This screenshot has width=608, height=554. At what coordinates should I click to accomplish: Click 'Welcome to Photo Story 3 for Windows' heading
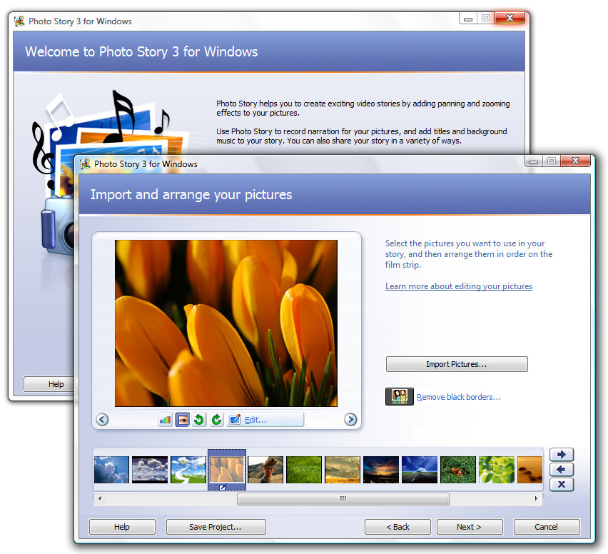pos(141,52)
